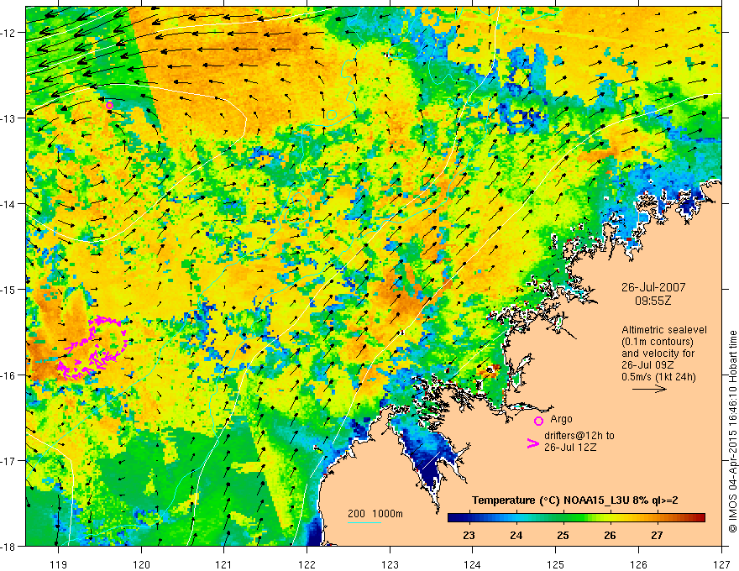This screenshot has width=739, height=571.
Task: Click colorbar tick label 26
Action: [610, 535]
